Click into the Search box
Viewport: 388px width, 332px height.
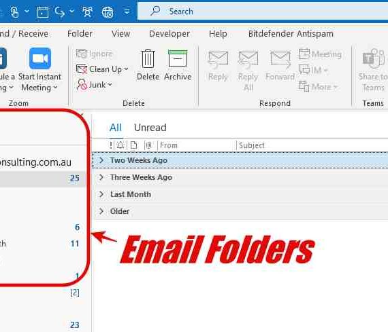(x=262, y=12)
